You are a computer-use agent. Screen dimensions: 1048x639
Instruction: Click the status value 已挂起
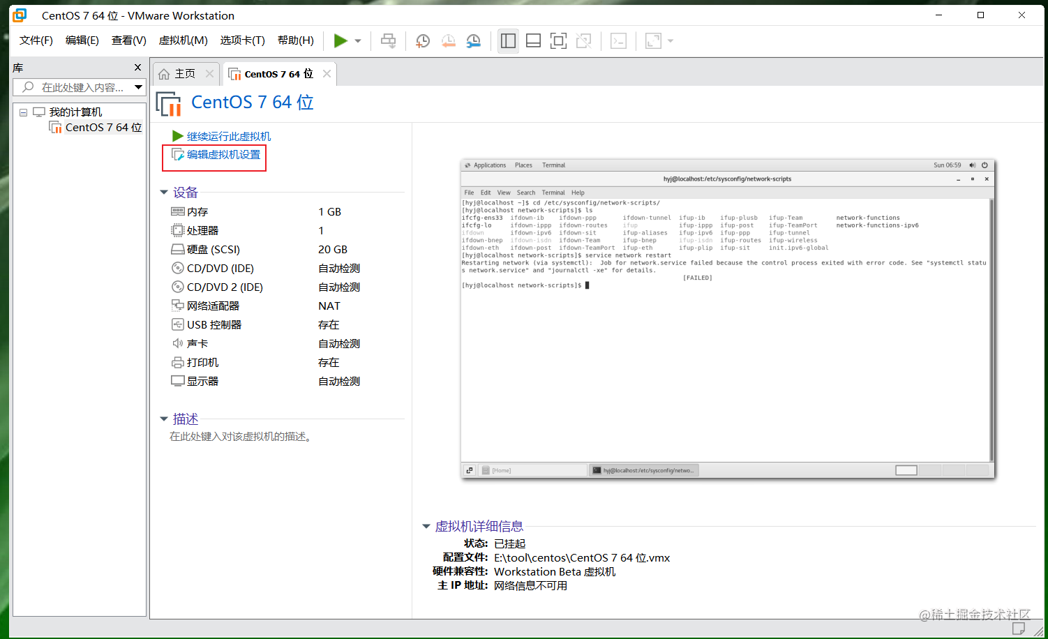[x=510, y=543]
